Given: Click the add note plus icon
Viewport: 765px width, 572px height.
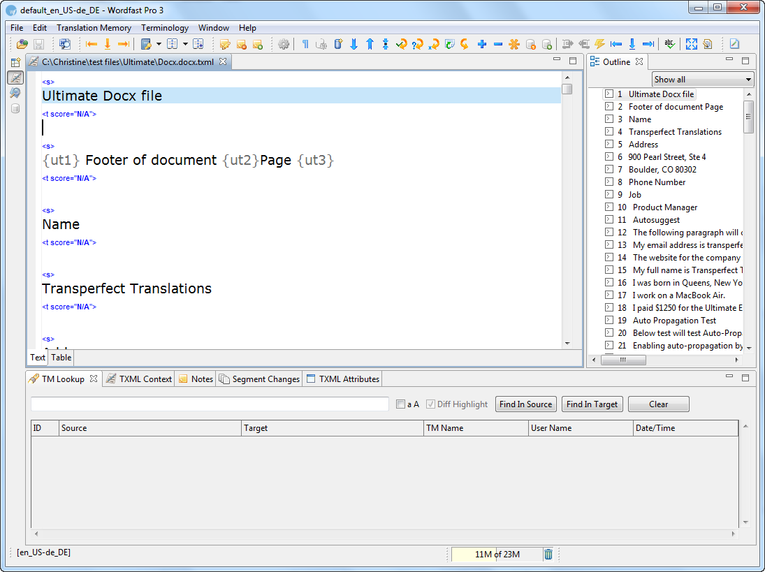Looking at the screenshot, I should 258,45.
